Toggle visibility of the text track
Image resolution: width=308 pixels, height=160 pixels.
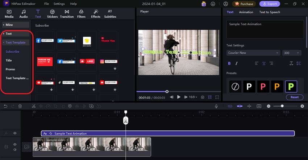[x=15, y=133]
